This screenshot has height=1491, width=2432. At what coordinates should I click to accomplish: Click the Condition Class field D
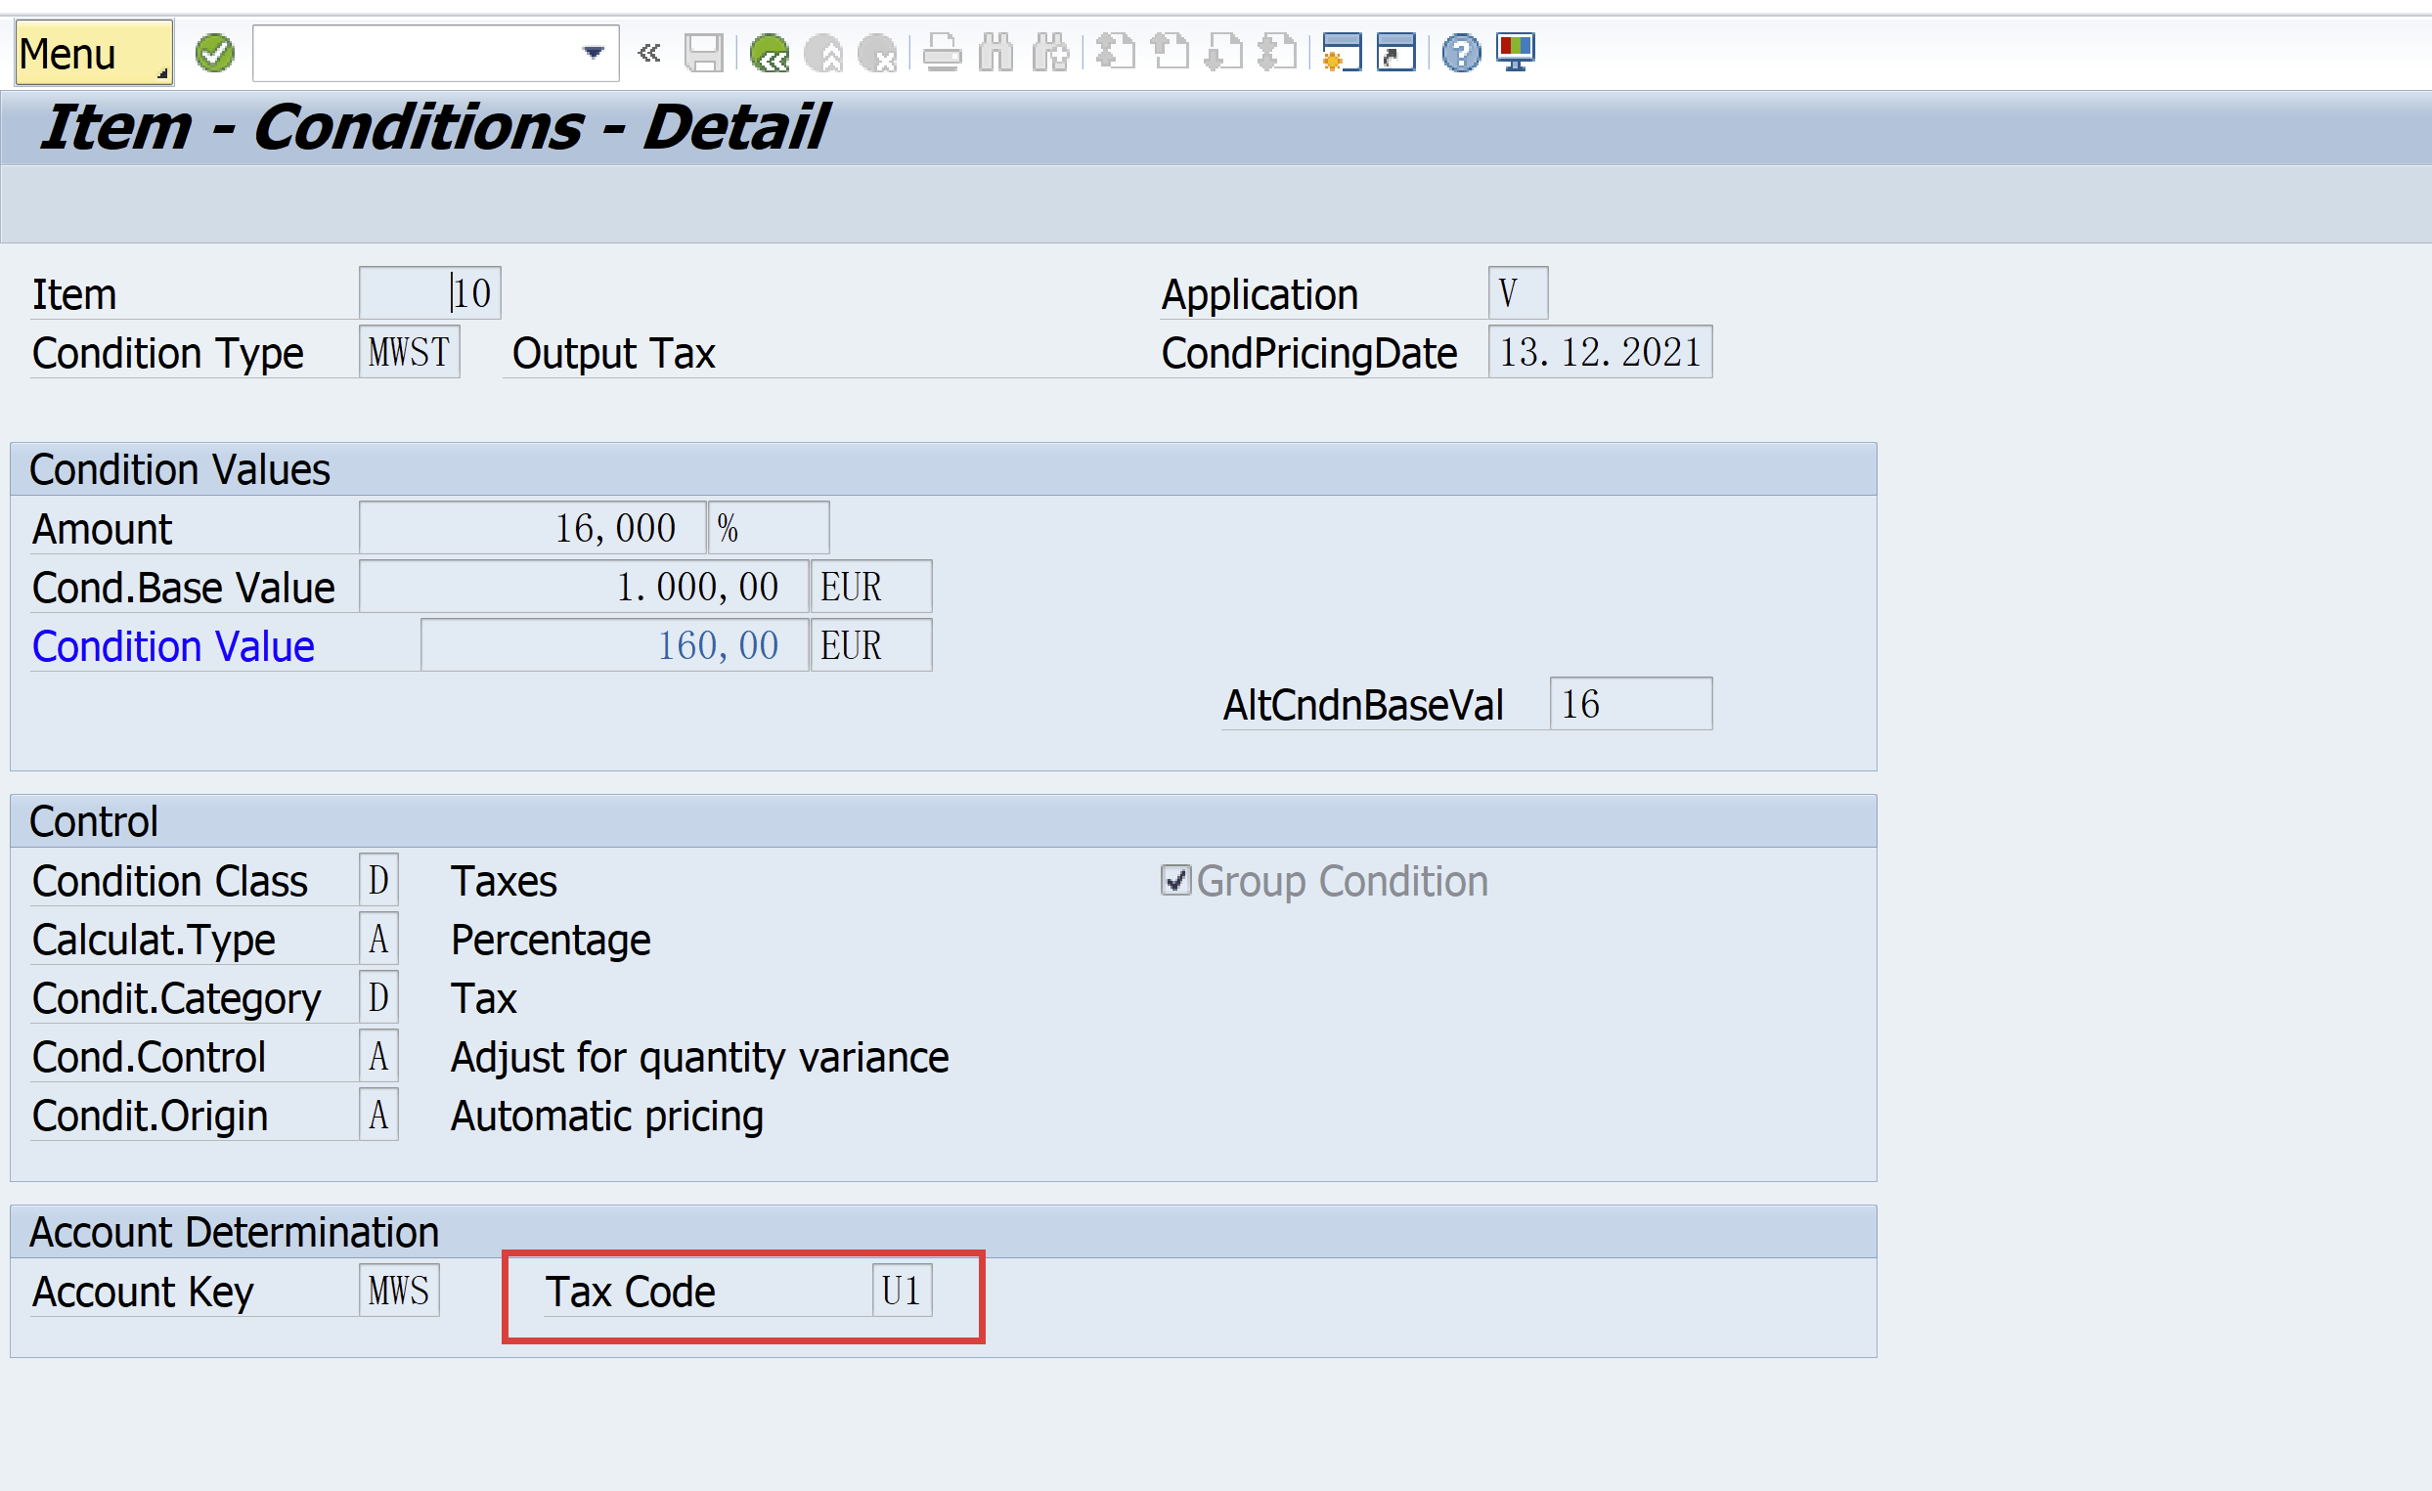[x=378, y=880]
